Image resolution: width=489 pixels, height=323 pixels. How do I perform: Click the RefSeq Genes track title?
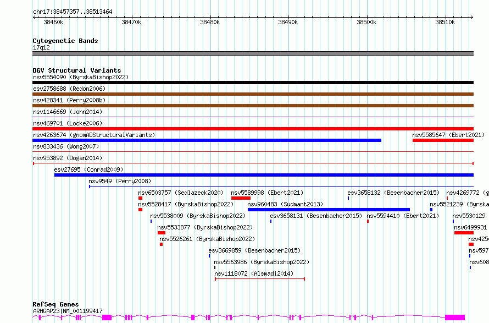tap(55, 304)
